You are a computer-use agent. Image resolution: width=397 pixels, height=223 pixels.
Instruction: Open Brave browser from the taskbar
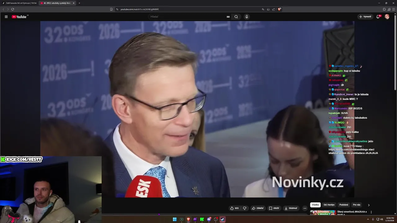(188, 219)
